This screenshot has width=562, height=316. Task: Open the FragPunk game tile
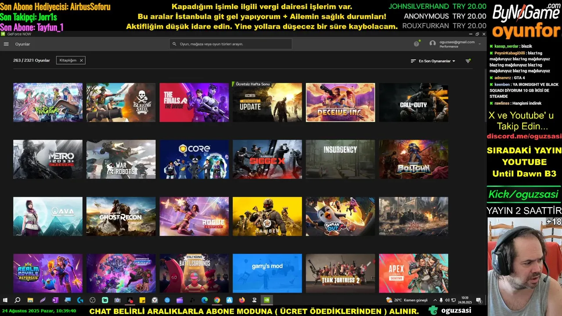(48, 102)
